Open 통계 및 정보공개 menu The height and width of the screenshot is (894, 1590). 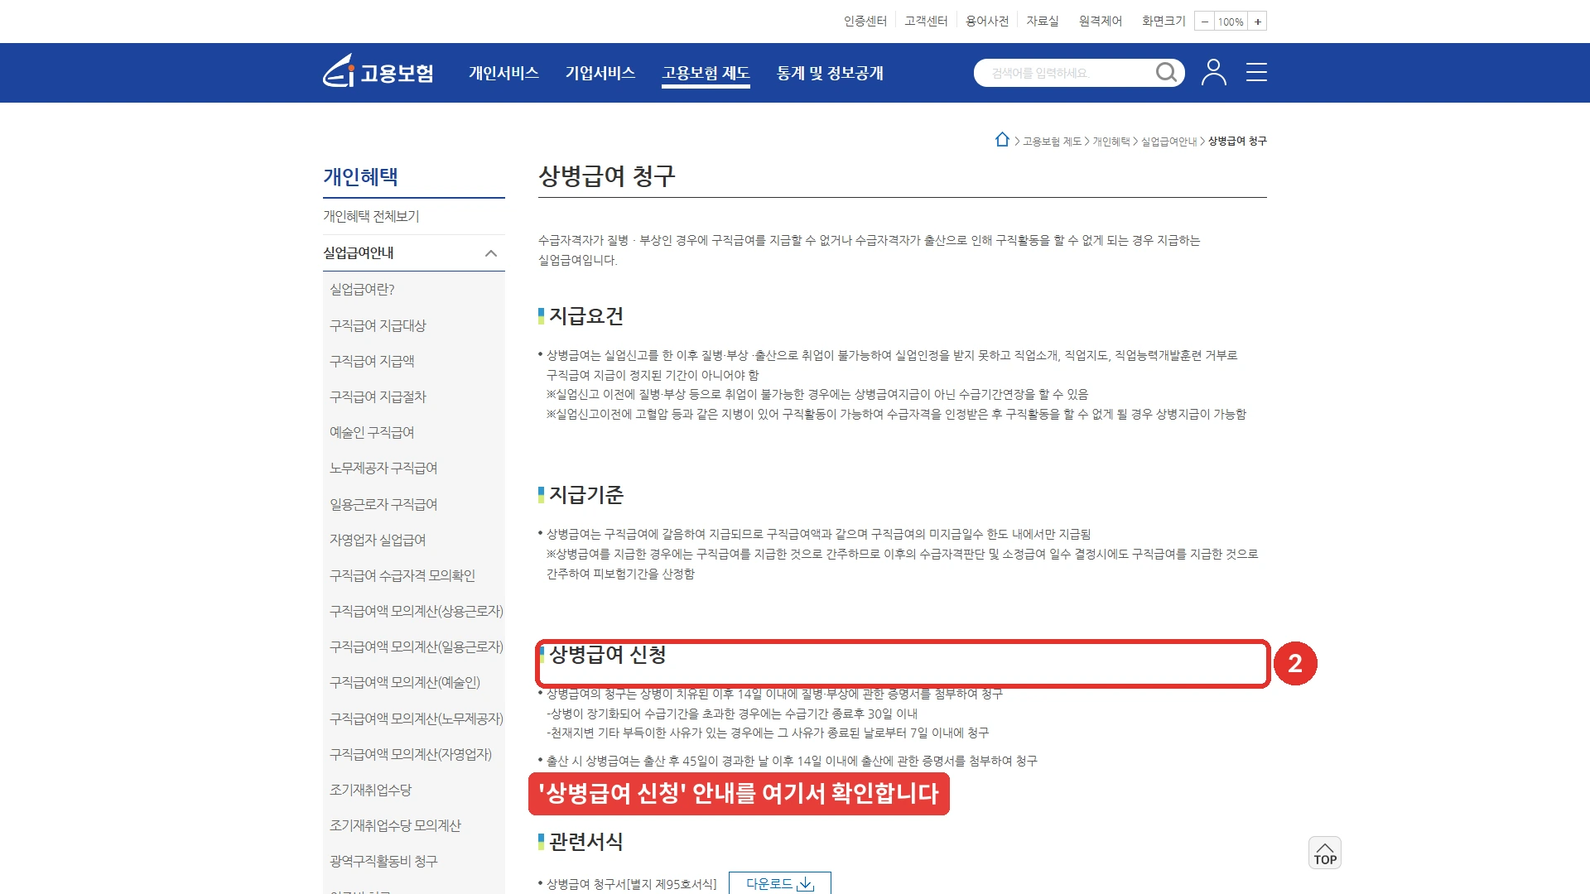click(830, 73)
